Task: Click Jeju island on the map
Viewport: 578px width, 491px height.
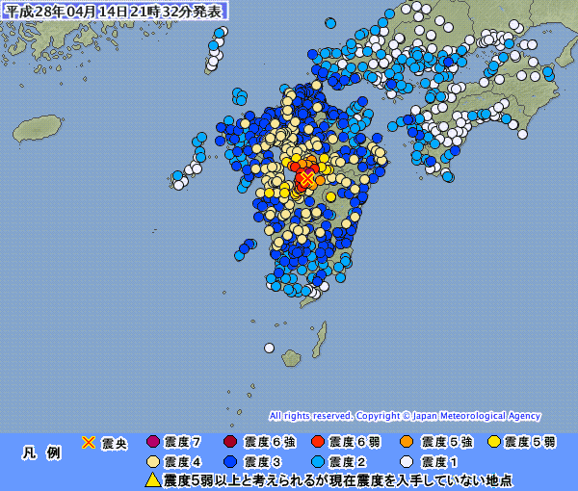Action: (x=38, y=128)
